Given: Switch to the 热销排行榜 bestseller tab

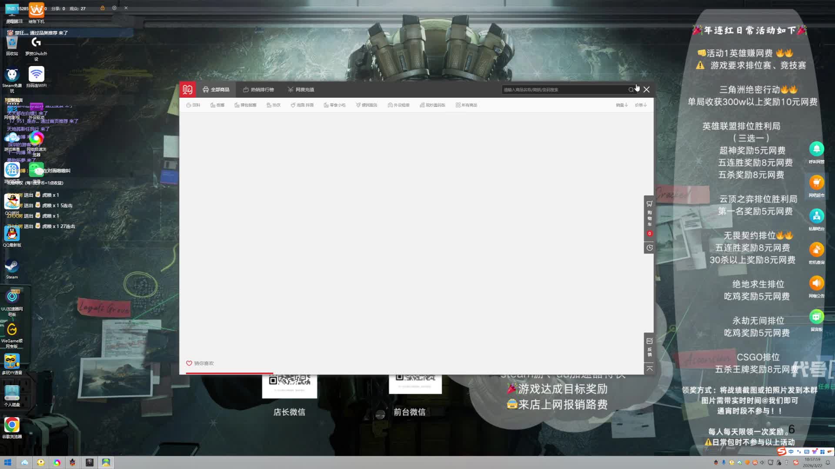Looking at the screenshot, I should (258, 89).
